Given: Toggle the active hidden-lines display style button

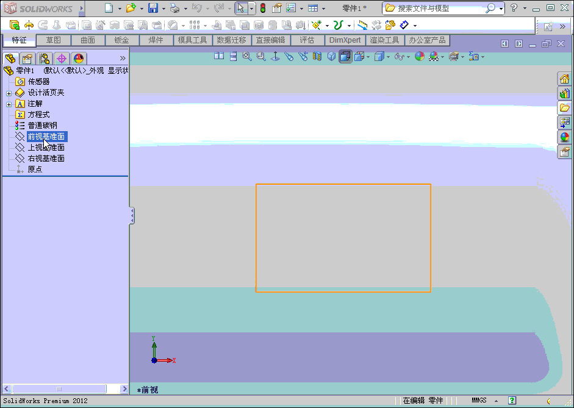Looking at the screenshot, I should tap(345, 56).
